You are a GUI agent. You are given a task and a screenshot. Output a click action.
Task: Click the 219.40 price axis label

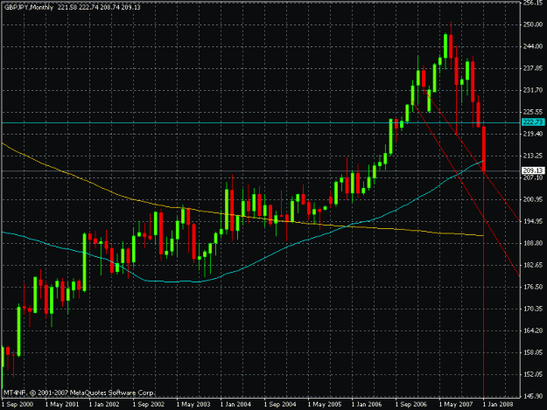click(533, 134)
